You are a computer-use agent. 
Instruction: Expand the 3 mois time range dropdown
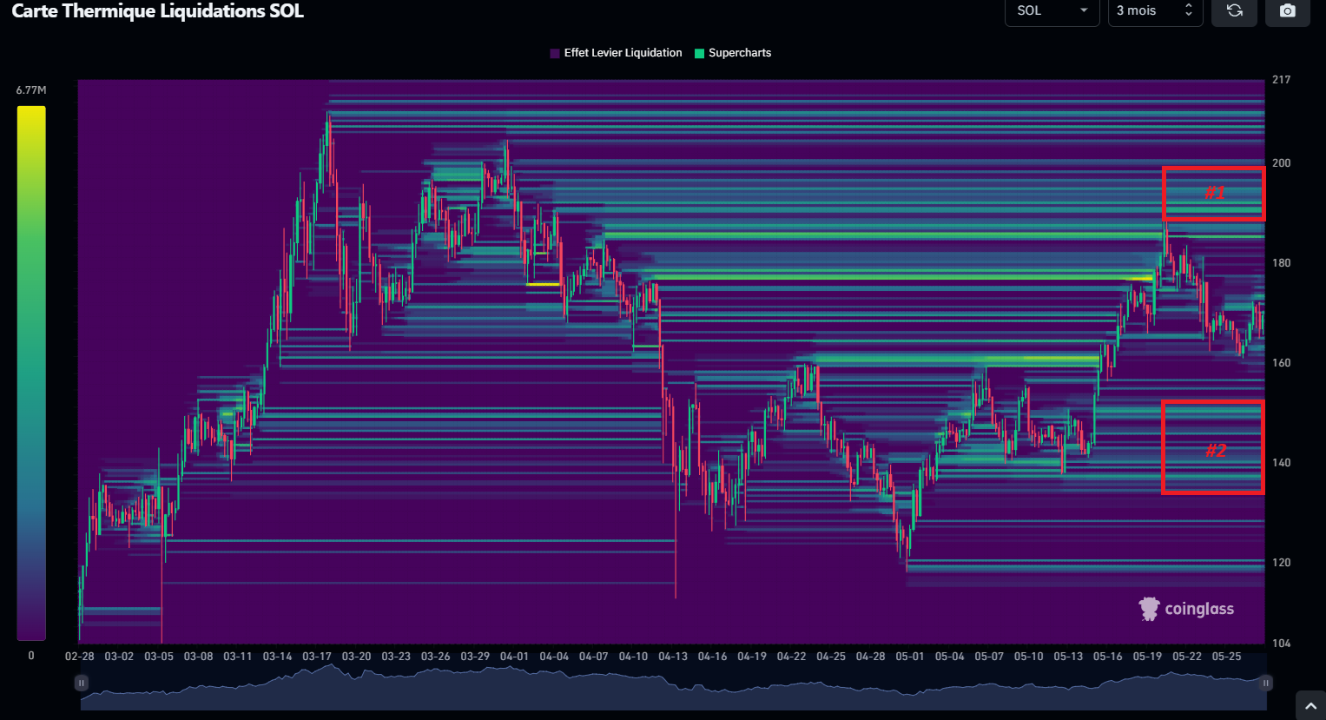tap(1154, 11)
